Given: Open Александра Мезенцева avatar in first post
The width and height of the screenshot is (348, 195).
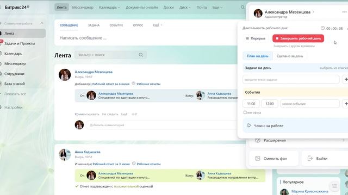Looking at the screenshot, I should click(65, 75).
